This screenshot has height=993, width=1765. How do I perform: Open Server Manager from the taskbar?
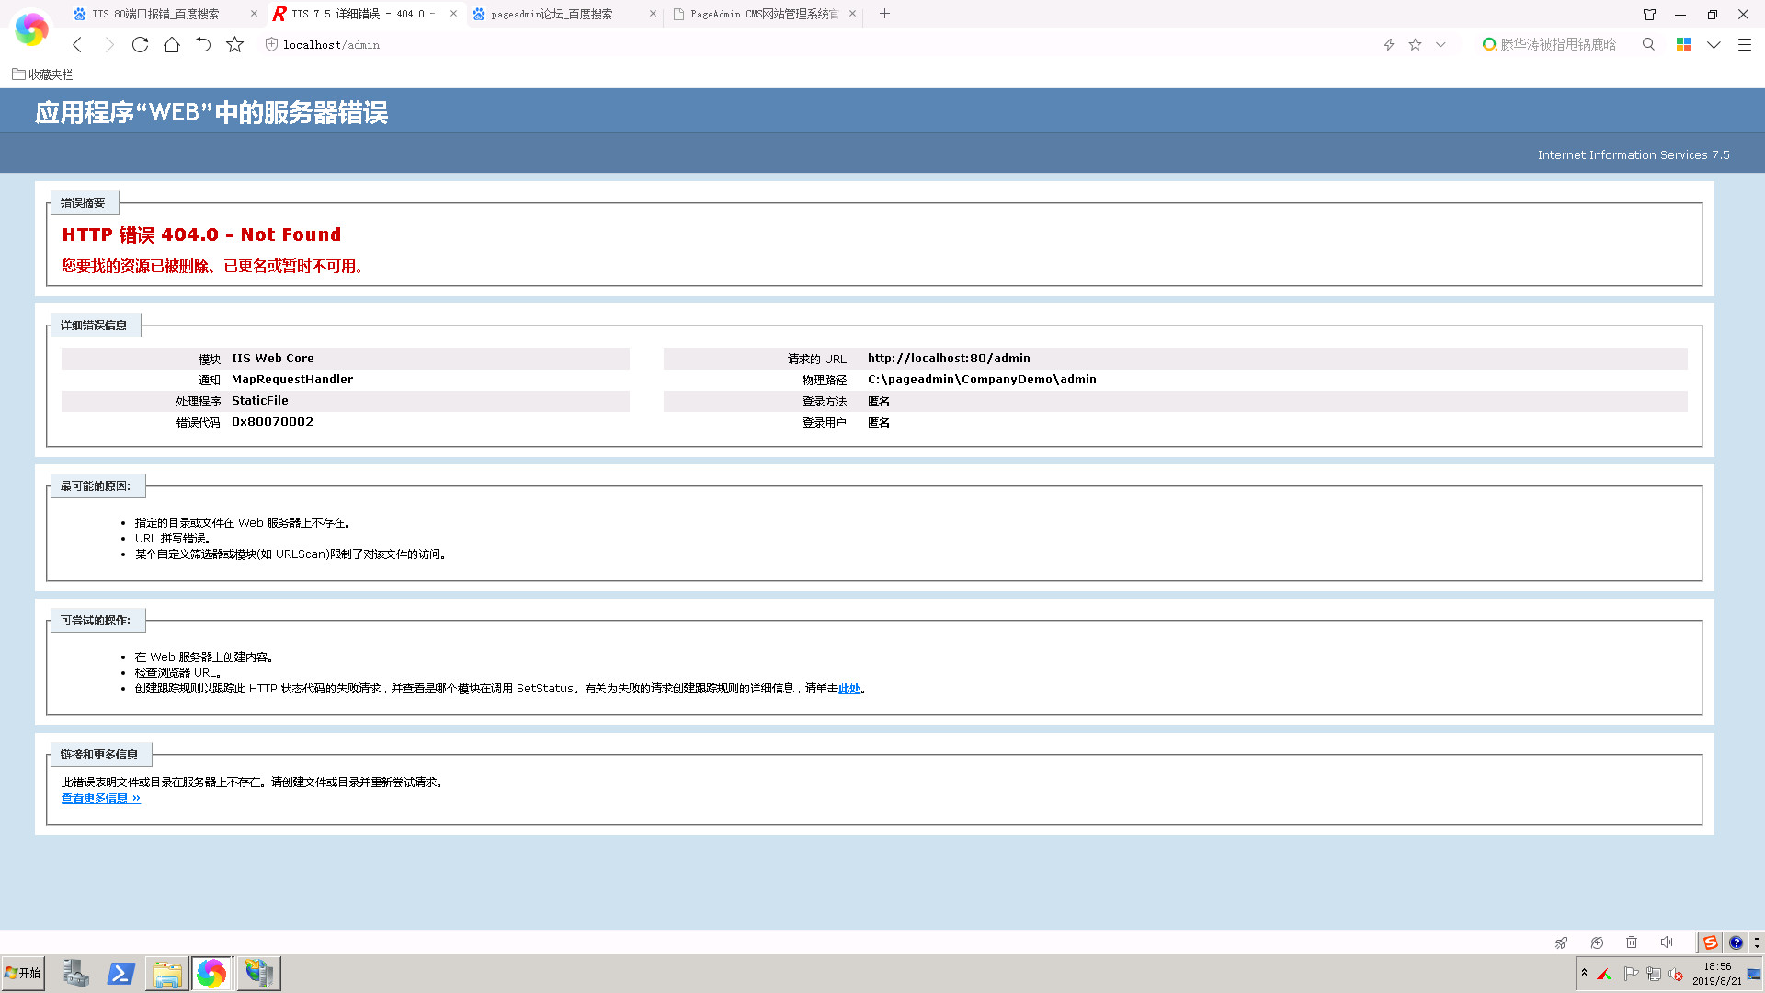click(x=76, y=973)
